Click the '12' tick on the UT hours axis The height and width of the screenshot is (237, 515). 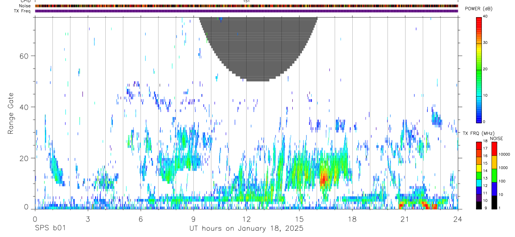coord(246,219)
